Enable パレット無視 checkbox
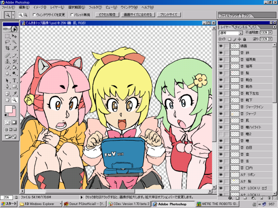 [72, 15]
